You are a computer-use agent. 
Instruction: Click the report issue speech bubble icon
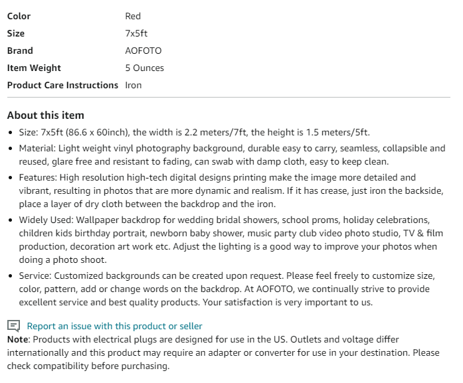click(x=13, y=326)
